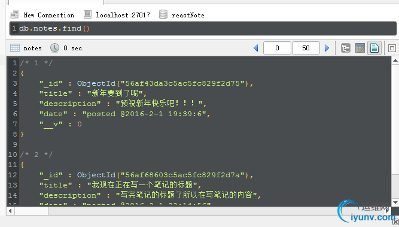
Task: Switch to text view mode
Action: pyautogui.click(x=374, y=48)
